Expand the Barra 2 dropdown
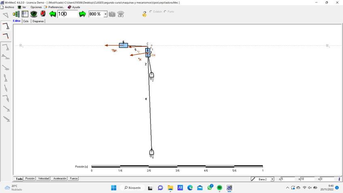This screenshot has height=193, width=343. pyautogui.click(x=272, y=179)
